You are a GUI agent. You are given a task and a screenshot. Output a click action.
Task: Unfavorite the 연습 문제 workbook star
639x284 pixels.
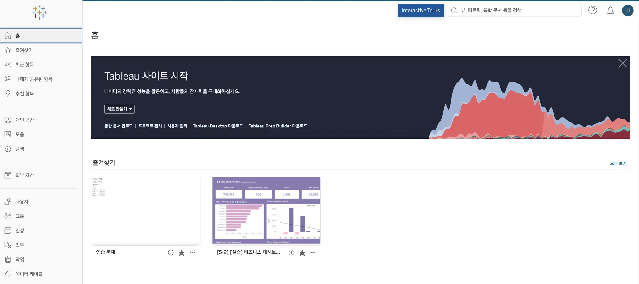tap(182, 252)
